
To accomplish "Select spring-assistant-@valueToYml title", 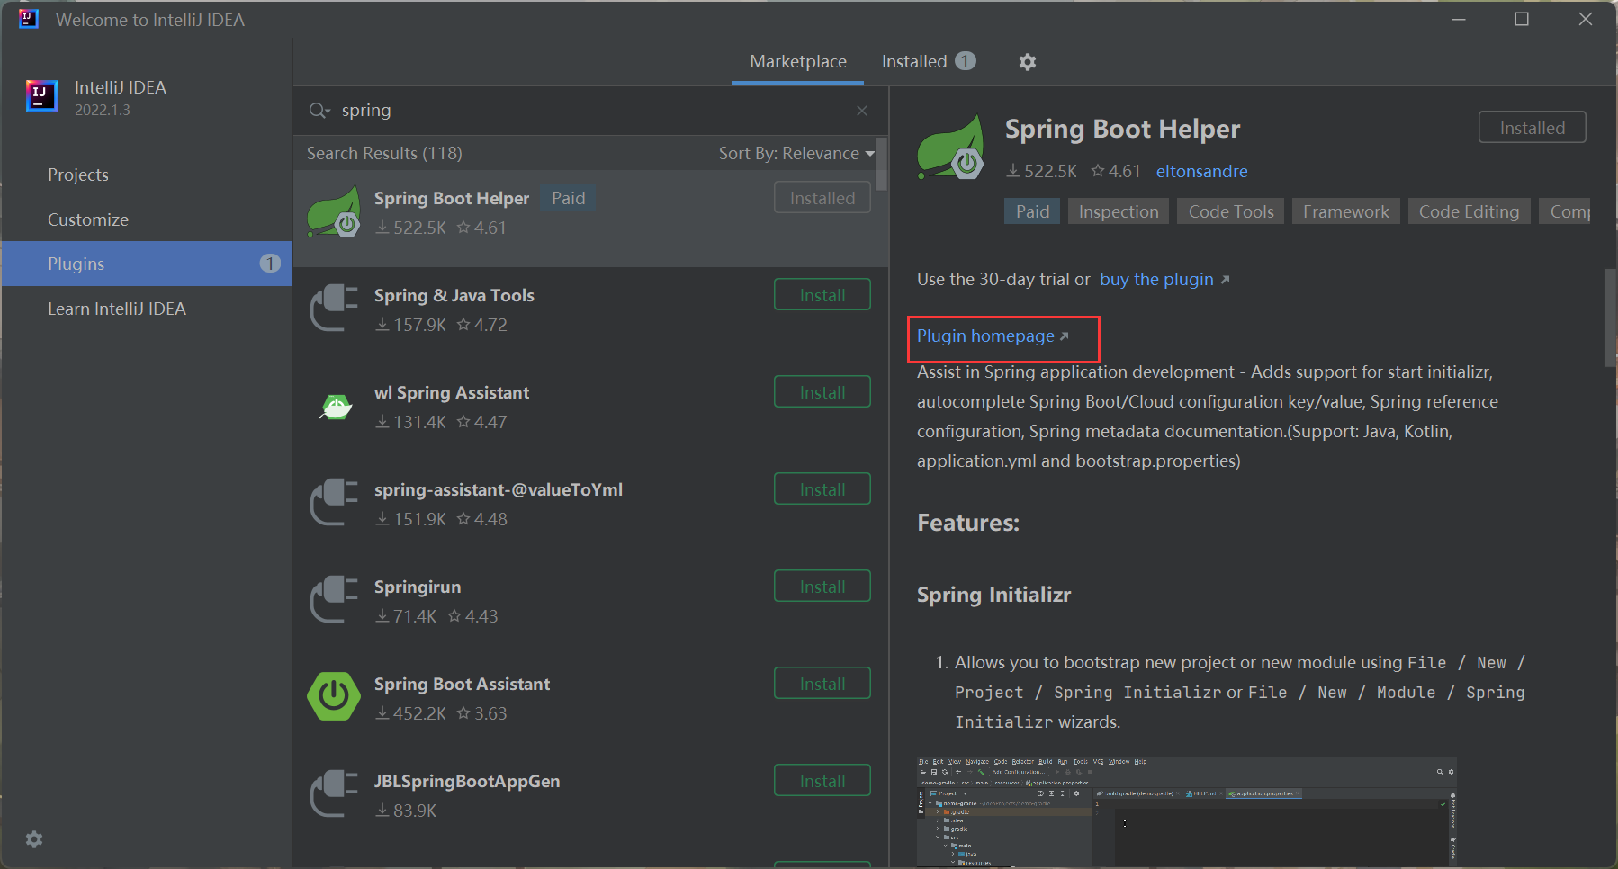I will (x=499, y=489).
